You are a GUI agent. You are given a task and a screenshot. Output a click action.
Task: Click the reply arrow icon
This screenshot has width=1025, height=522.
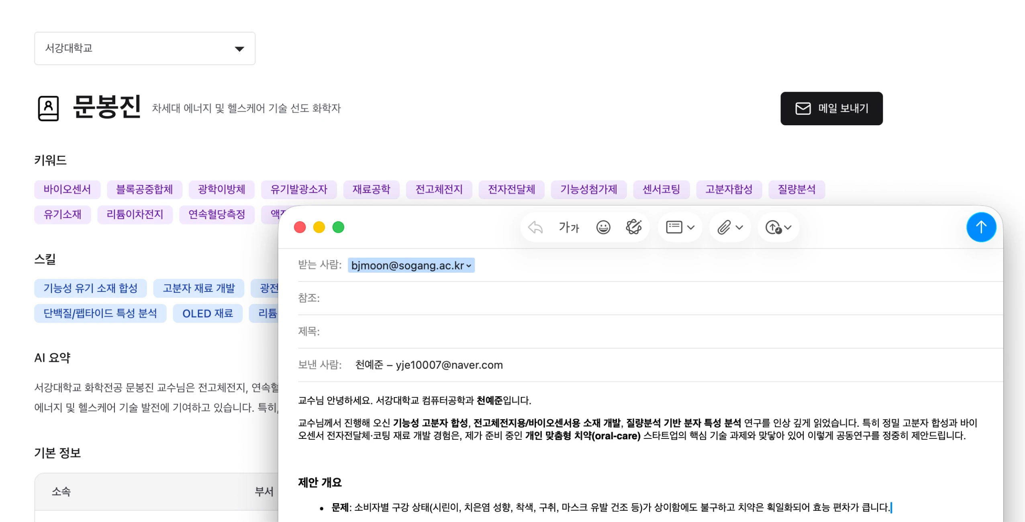pyautogui.click(x=535, y=227)
